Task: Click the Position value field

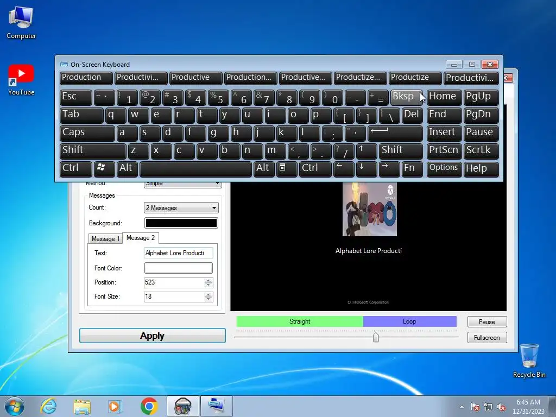Action: 174,282
